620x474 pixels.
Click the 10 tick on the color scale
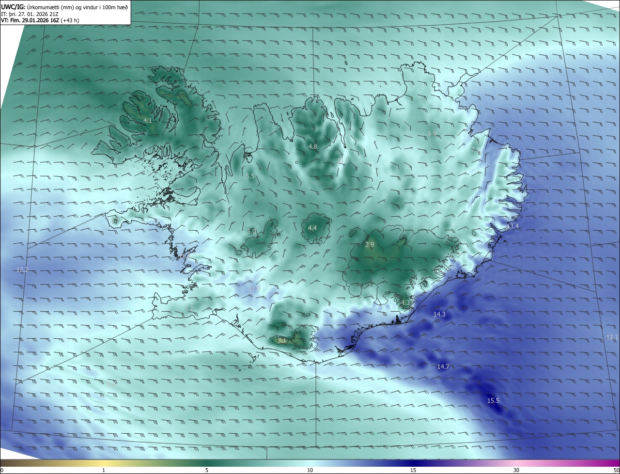pyautogui.click(x=310, y=470)
